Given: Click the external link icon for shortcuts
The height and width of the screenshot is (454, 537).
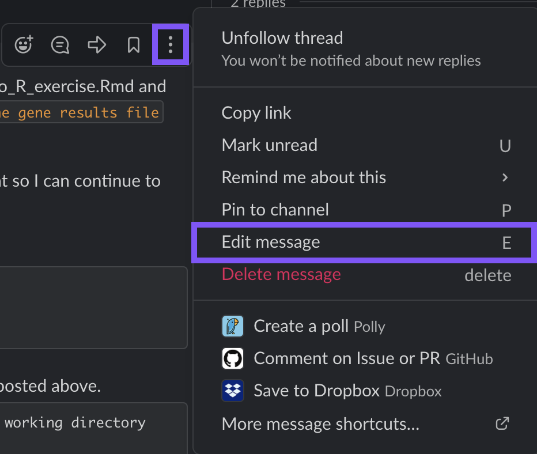Looking at the screenshot, I should (502, 424).
